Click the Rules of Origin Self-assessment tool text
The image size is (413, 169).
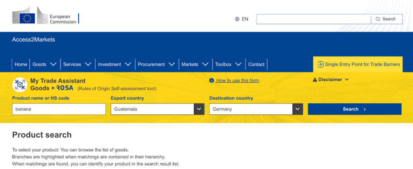(x=117, y=89)
